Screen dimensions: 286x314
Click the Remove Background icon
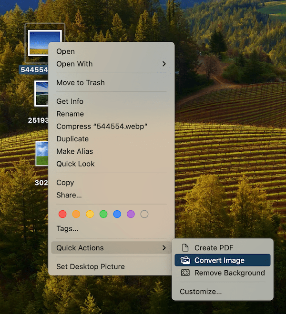pyautogui.click(x=185, y=273)
